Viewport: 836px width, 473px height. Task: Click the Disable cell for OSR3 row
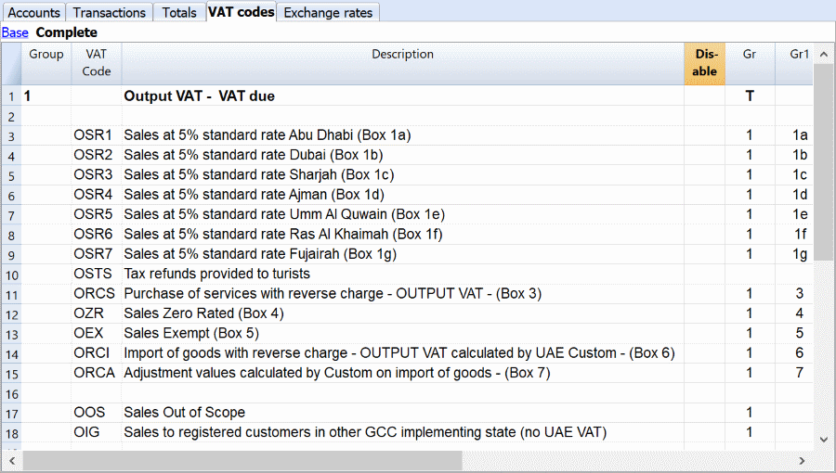(704, 174)
